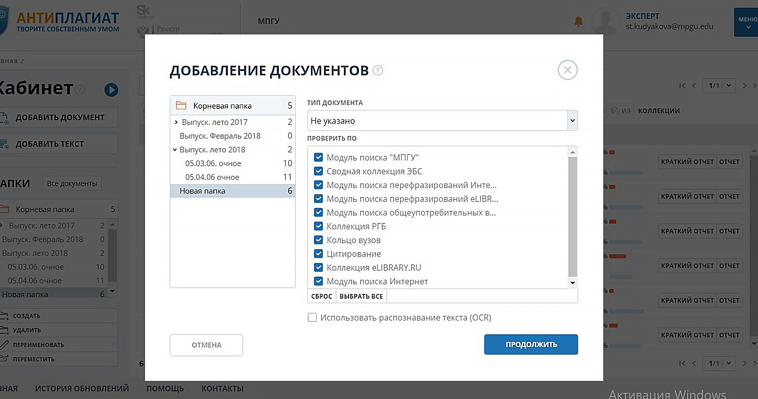
Task: Click module list scroll down arrow
Action: (573, 283)
